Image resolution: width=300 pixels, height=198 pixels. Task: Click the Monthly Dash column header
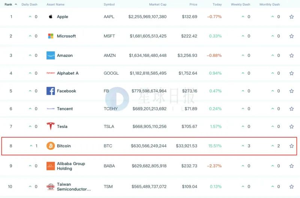pos(270,4)
